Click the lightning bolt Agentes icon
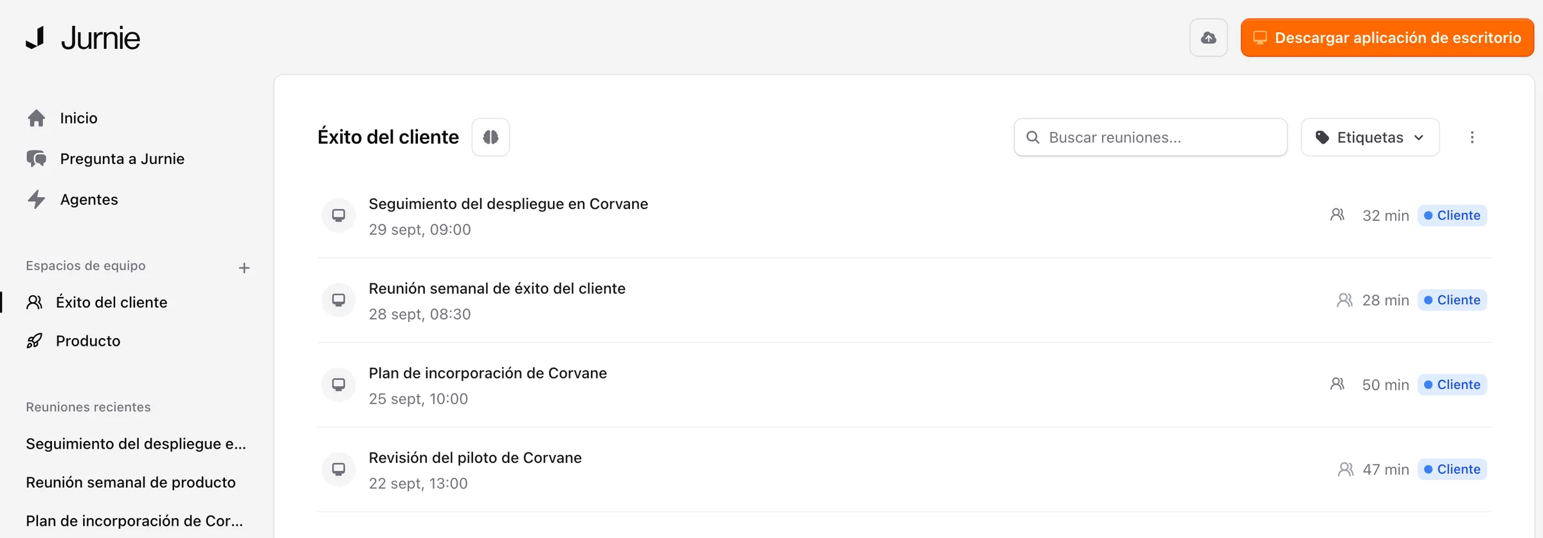 [37, 199]
